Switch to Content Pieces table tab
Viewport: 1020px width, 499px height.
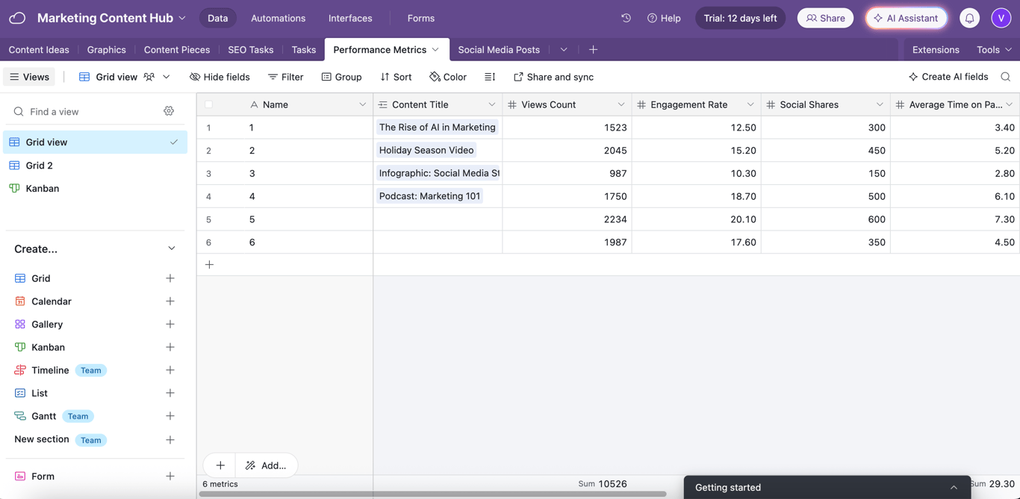pos(177,49)
